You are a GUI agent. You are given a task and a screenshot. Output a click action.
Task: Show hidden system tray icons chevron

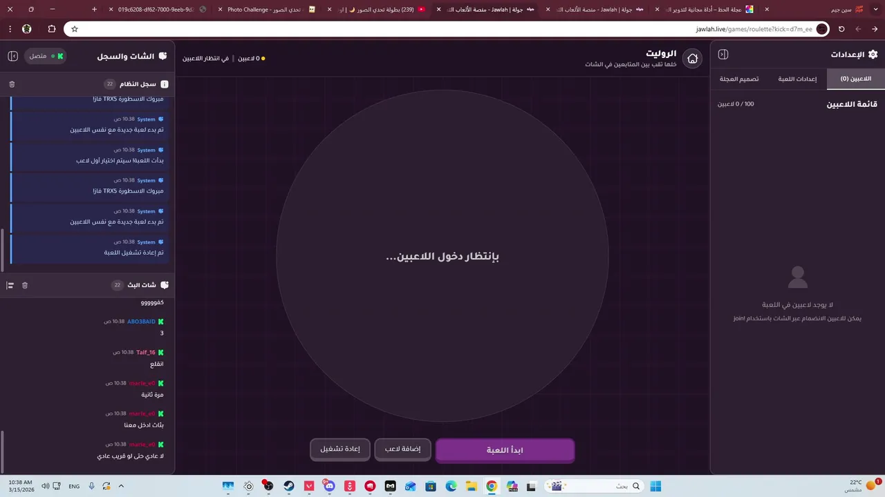[121, 486]
